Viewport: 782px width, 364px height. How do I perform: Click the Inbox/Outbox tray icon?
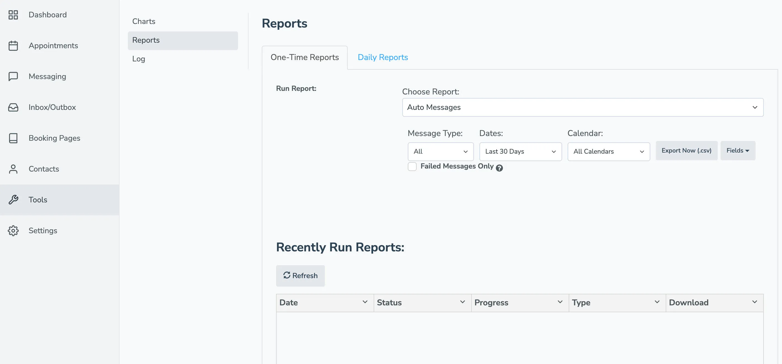pyautogui.click(x=13, y=107)
